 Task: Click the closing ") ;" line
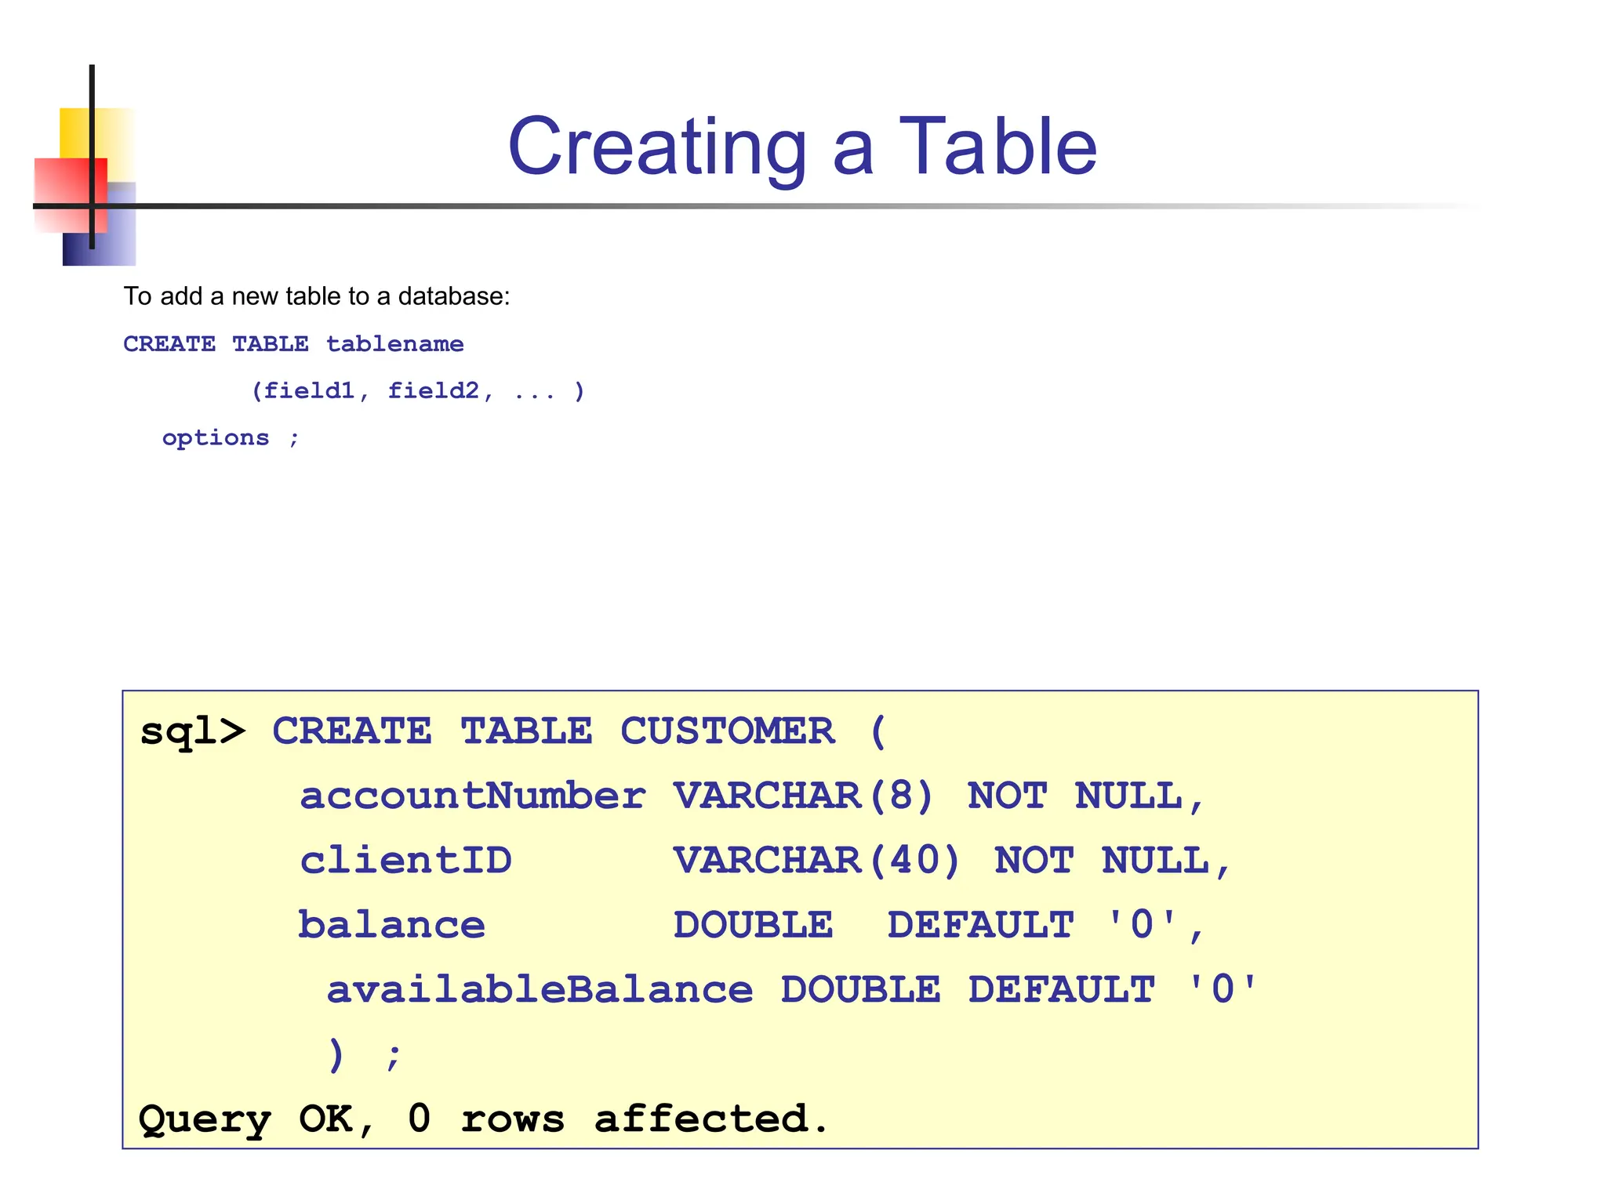pyautogui.click(x=364, y=1054)
